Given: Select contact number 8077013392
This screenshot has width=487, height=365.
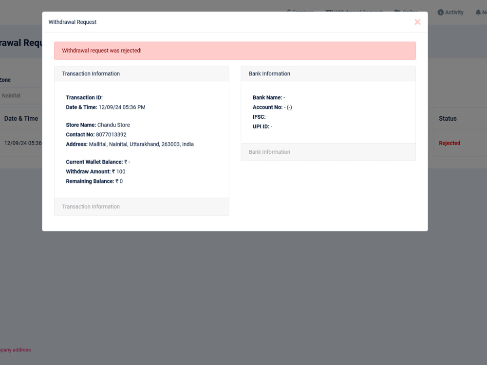Looking at the screenshot, I should (111, 134).
